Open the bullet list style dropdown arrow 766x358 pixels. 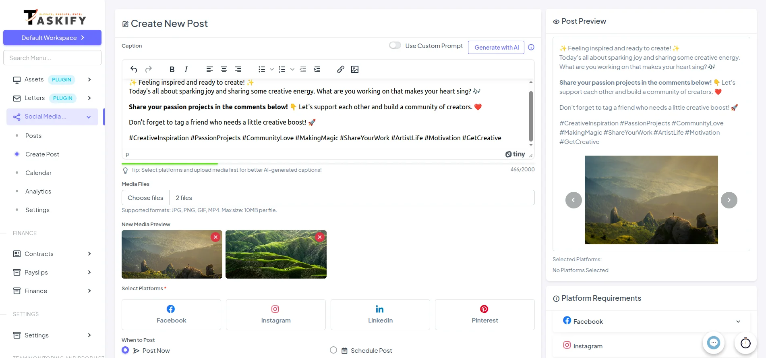(272, 69)
